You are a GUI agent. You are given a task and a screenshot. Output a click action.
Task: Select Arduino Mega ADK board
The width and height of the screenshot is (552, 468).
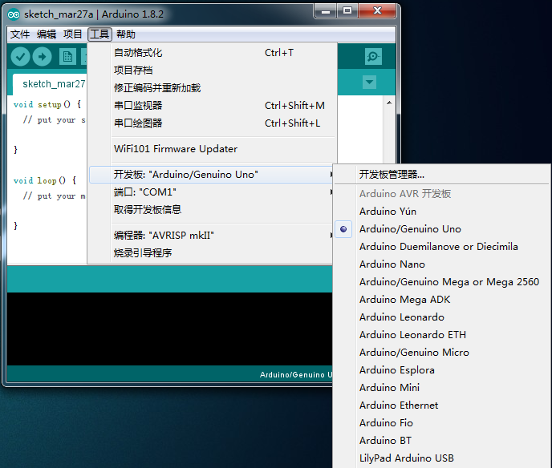pyautogui.click(x=442, y=300)
